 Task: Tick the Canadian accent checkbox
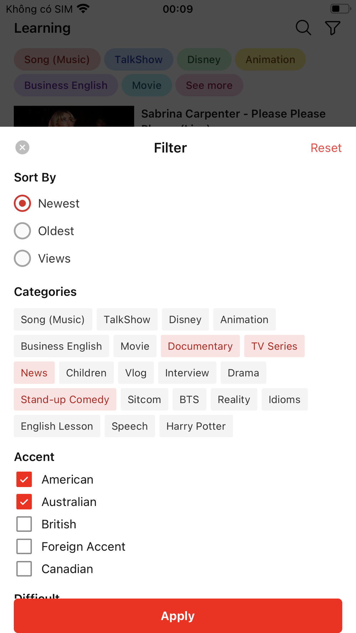click(24, 569)
